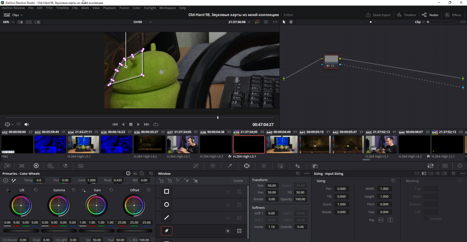467x242 pixels.
Task: Open the Fairlight menu
Action: tap(150, 8)
